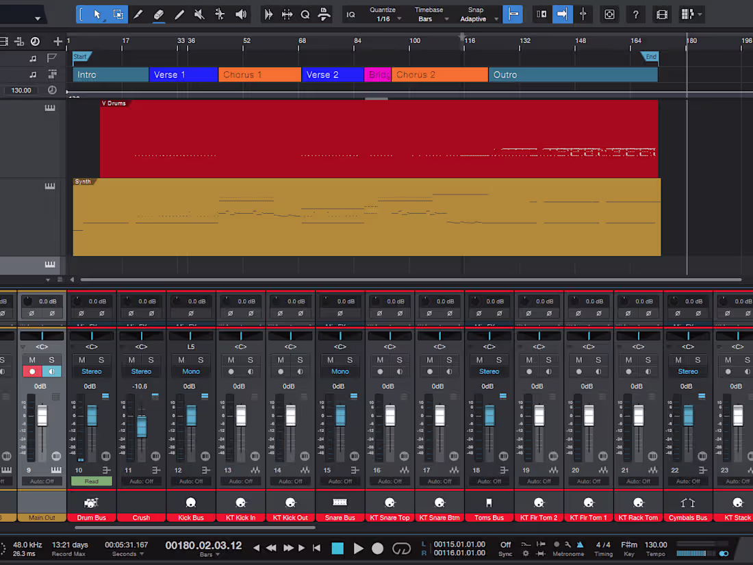The height and width of the screenshot is (565, 753).
Task: Solo the Snare Bus channel
Action: (x=350, y=360)
